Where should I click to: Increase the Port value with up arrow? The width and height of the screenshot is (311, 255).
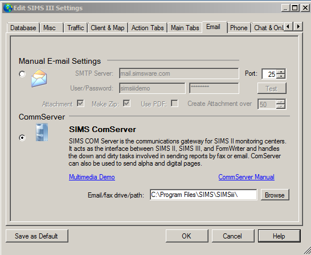(x=281, y=72)
